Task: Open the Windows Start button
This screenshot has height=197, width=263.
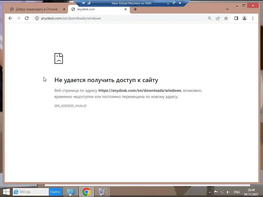Action: coord(6,192)
